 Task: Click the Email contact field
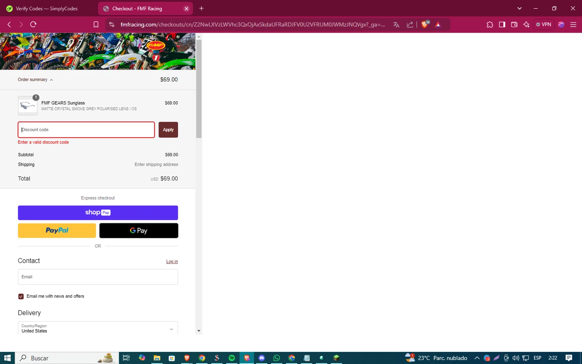pos(98,277)
